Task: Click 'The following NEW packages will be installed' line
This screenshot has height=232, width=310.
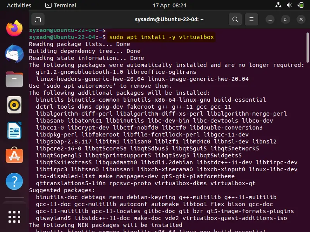Action: point(105,225)
